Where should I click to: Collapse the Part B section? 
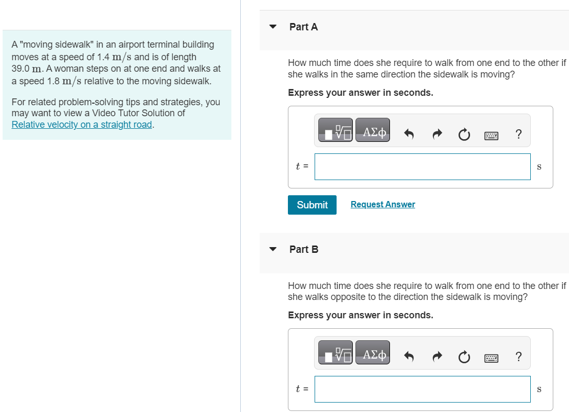tap(273, 249)
